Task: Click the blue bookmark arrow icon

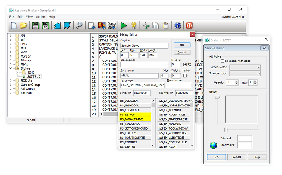Action: pyautogui.click(x=67, y=25)
